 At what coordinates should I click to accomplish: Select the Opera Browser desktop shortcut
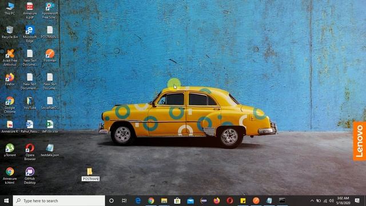pyautogui.click(x=30, y=152)
